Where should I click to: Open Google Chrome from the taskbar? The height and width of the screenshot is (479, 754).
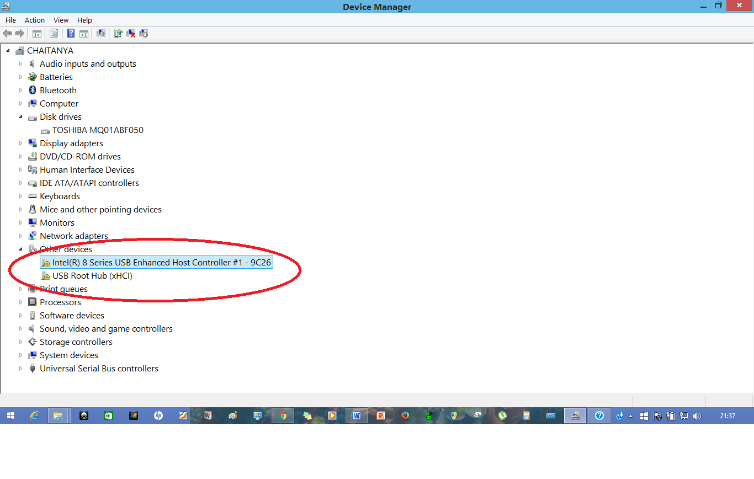(x=283, y=416)
